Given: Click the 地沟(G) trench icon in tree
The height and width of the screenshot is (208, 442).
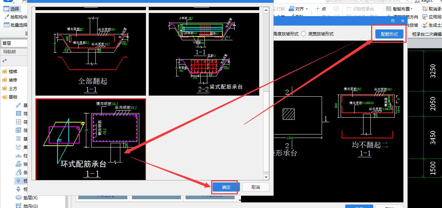Looking at the screenshot, I should (x=19, y=206).
